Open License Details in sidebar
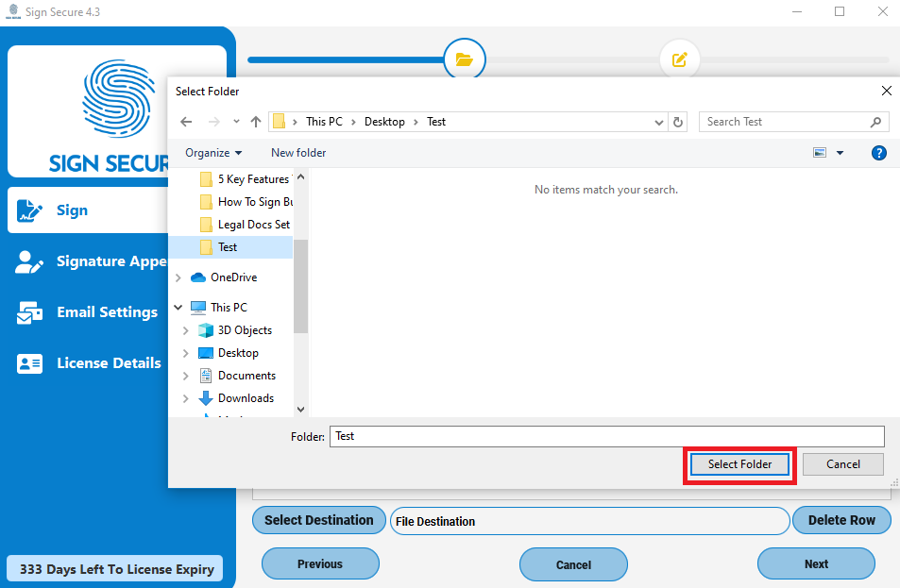This screenshot has width=900, height=588. point(89,363)
